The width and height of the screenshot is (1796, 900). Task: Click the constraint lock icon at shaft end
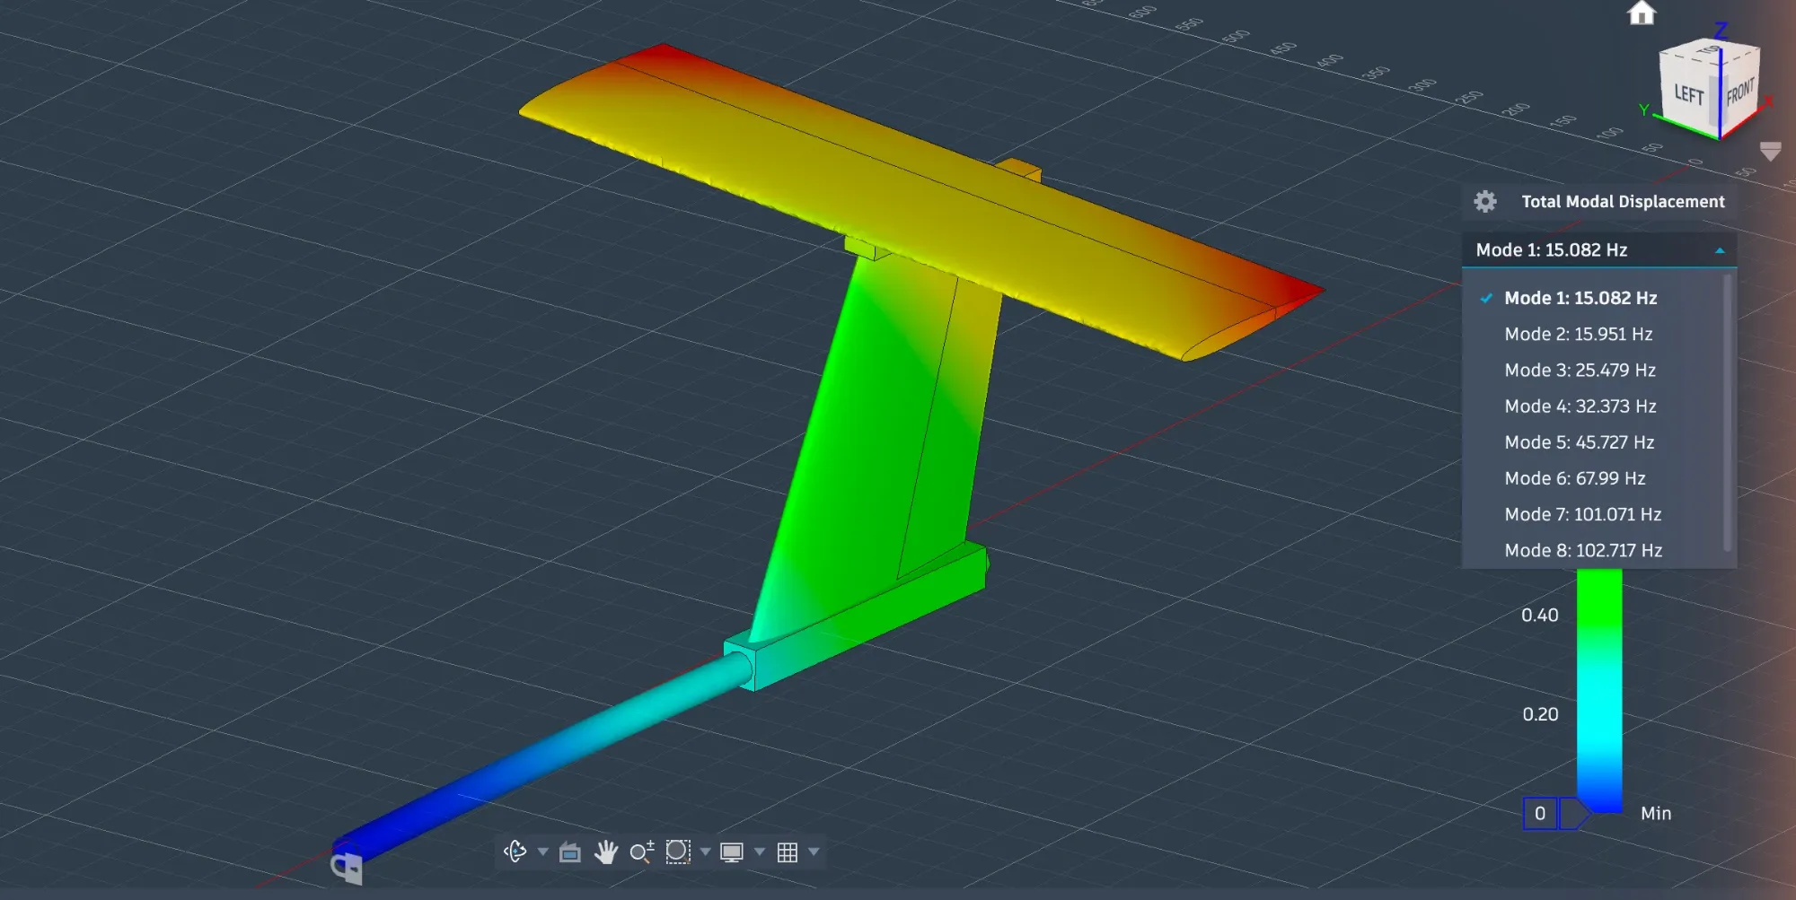click(348, 868)
